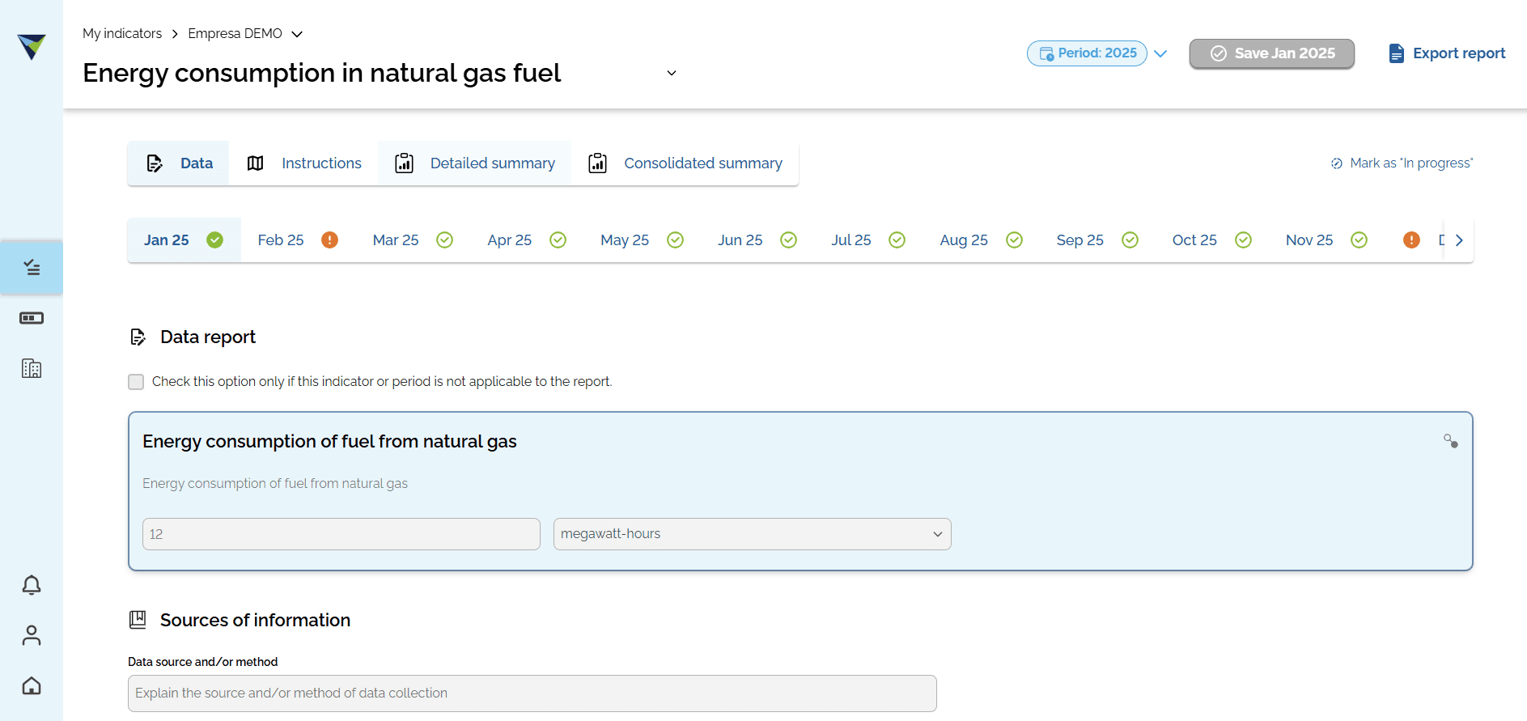Click the data source and method field
Image resolution: width=1527 pixels, height=721 pixels.
click(532, 693)
